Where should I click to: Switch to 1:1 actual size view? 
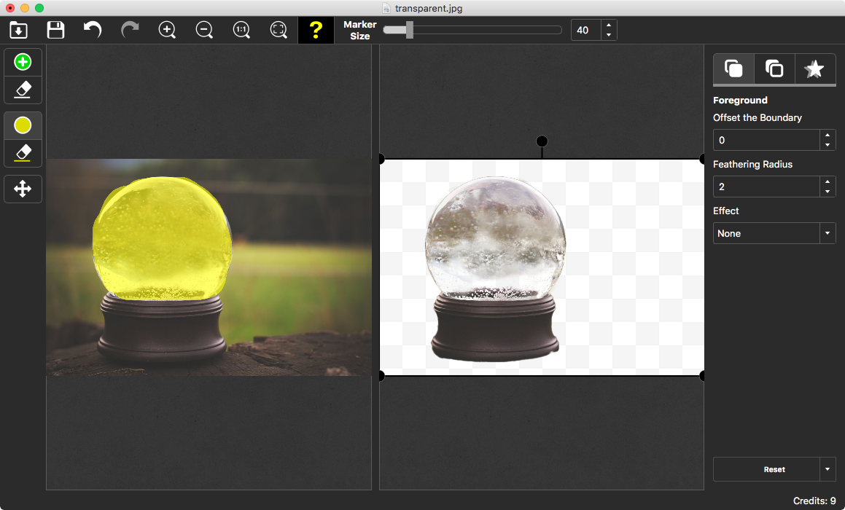[x=241, y=30]
